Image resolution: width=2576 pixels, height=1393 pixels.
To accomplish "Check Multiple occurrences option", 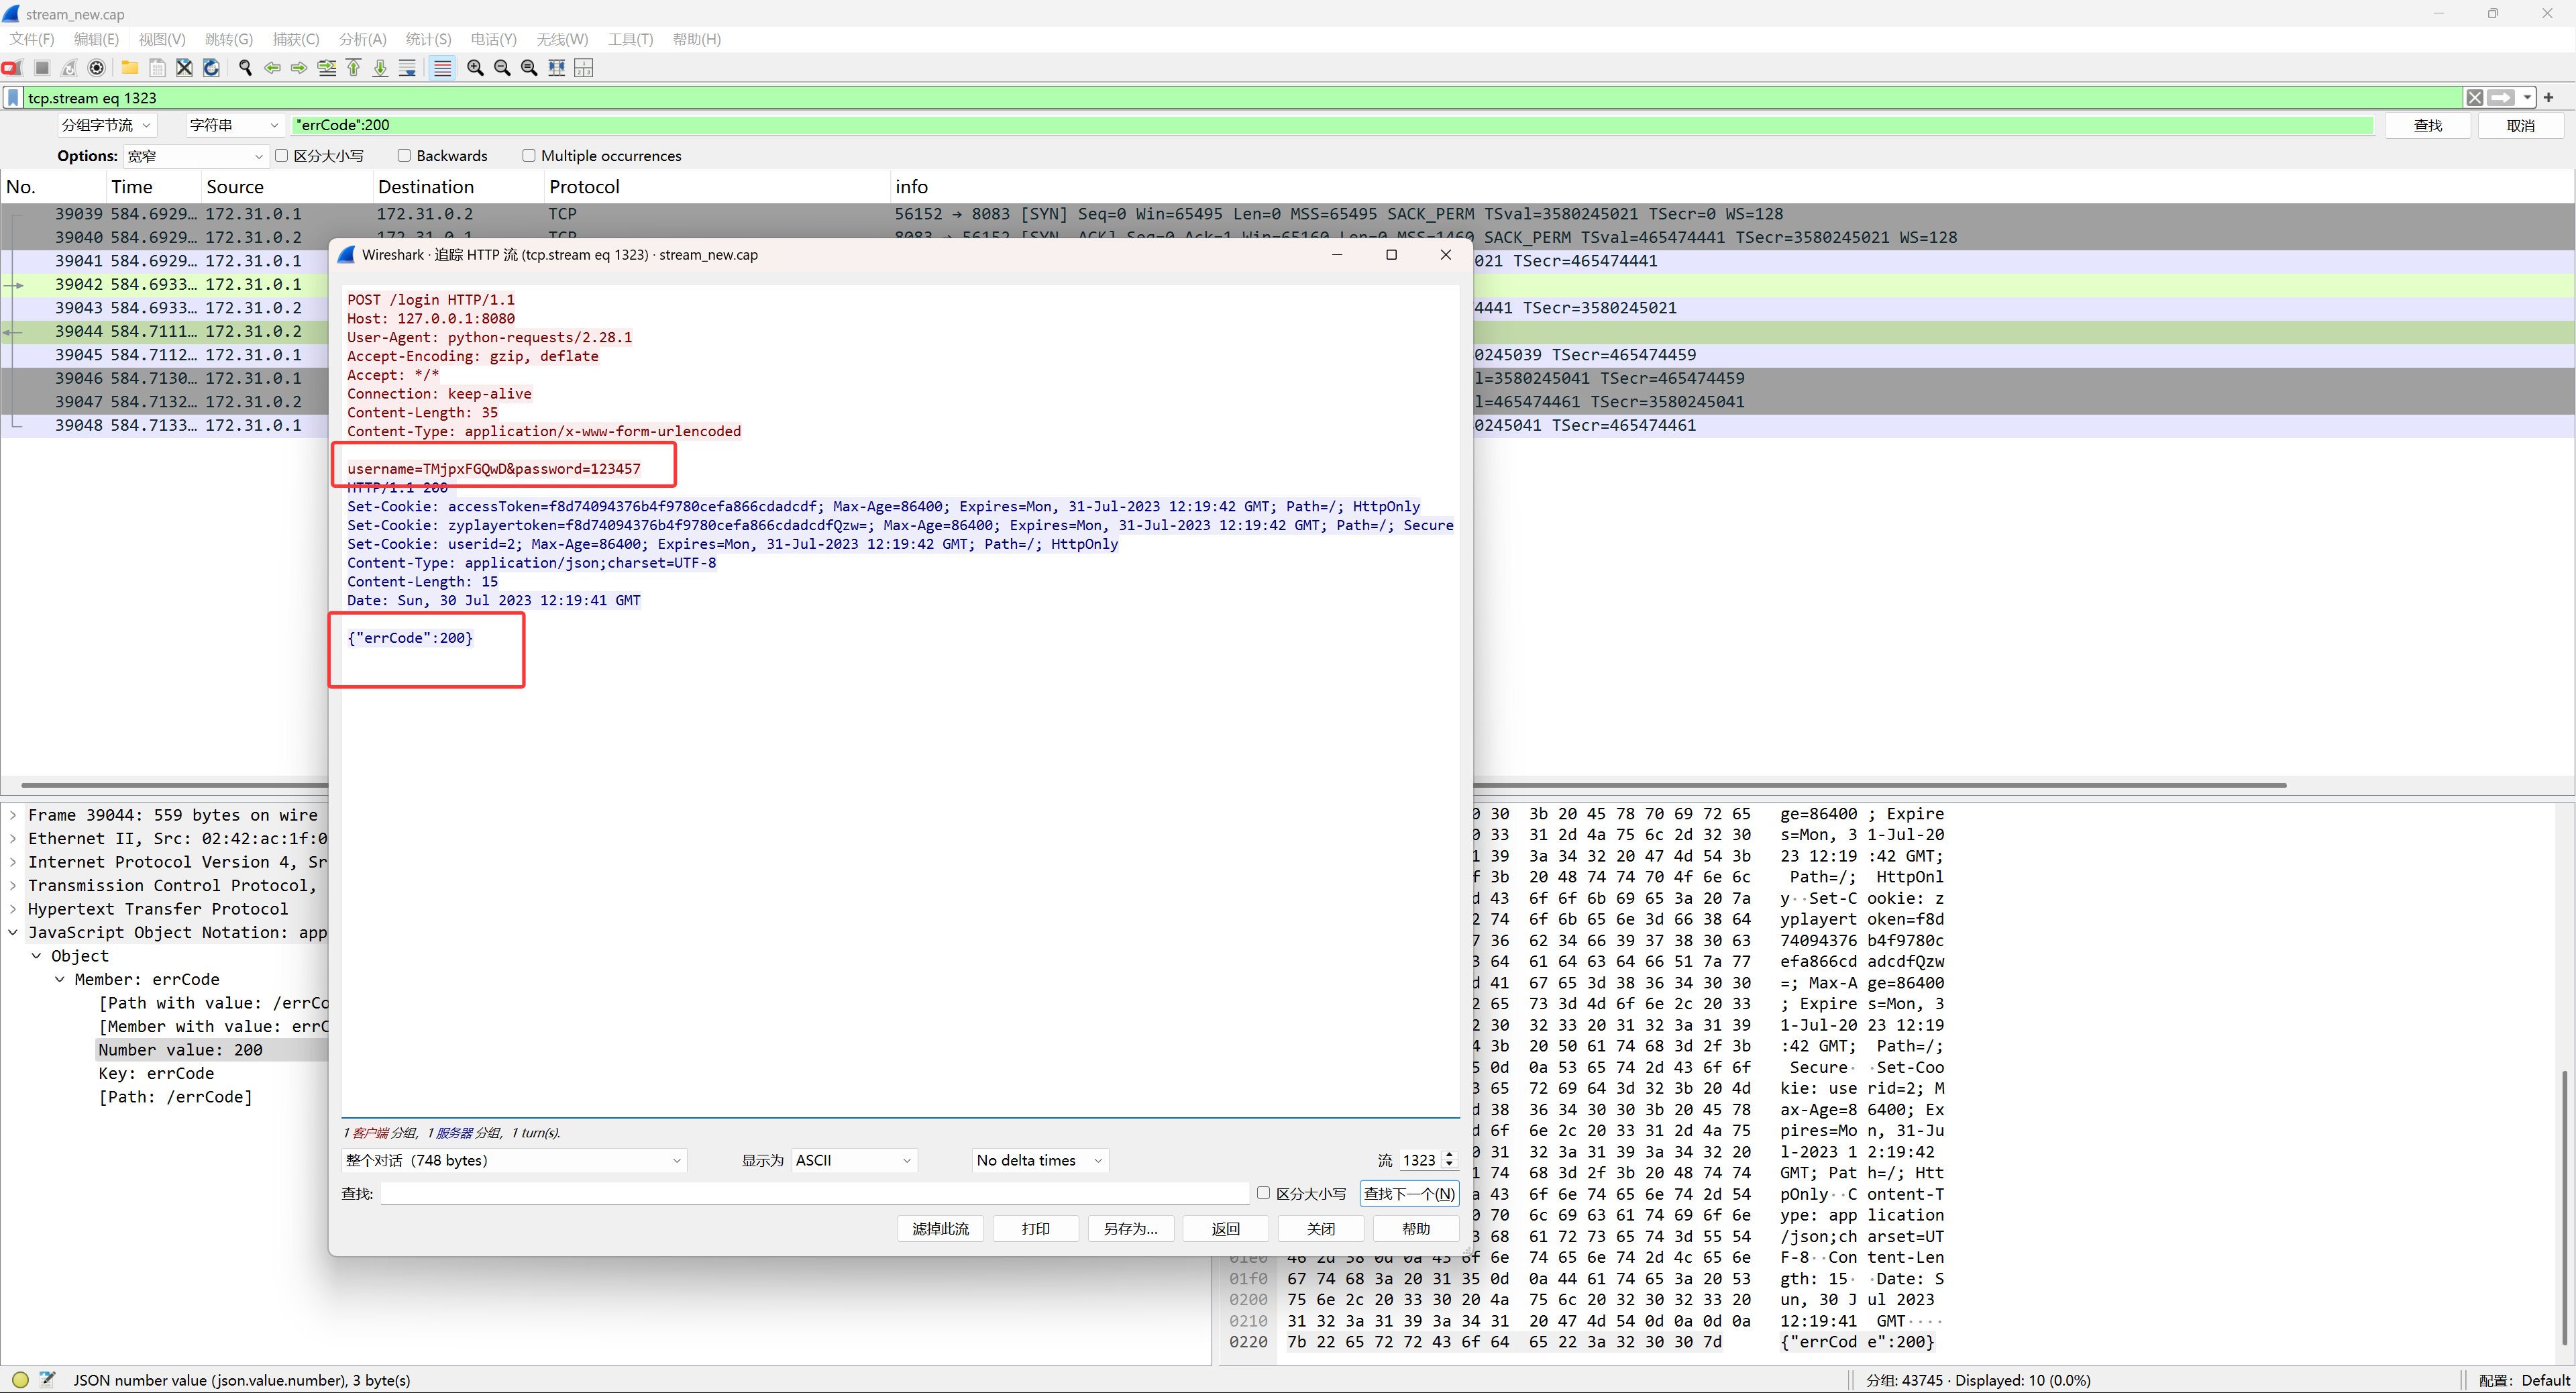I will [529, 156].
